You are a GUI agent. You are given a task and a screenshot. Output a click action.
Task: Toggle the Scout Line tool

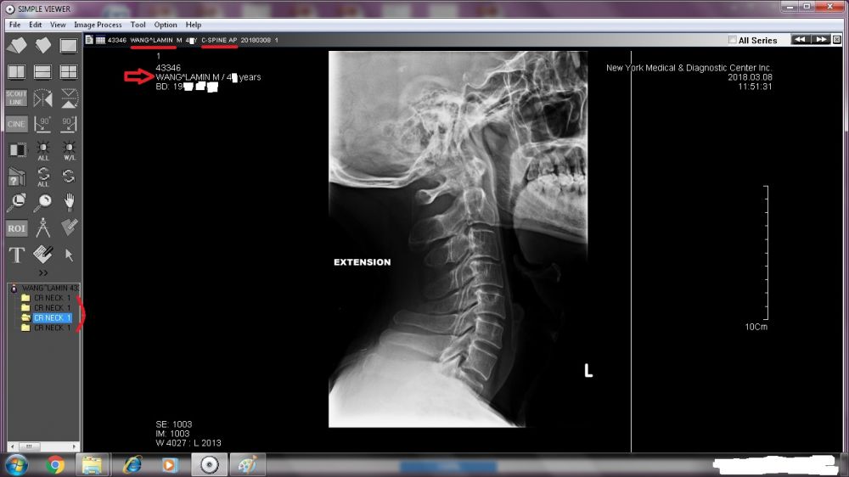(x=16, y=98)
